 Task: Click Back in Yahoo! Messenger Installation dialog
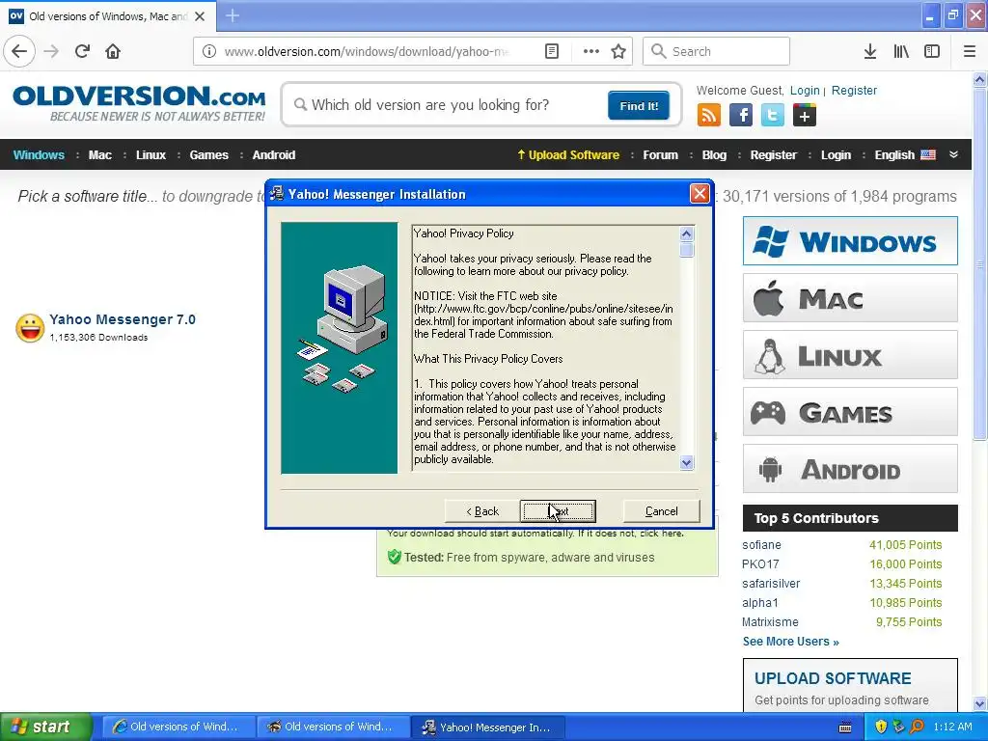click(482, 511)
